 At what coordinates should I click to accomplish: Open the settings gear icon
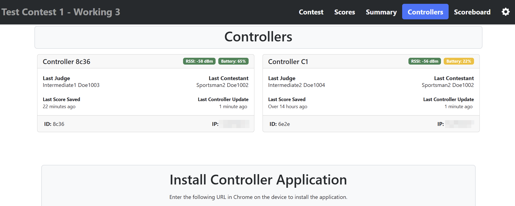[x=505, y=12]
